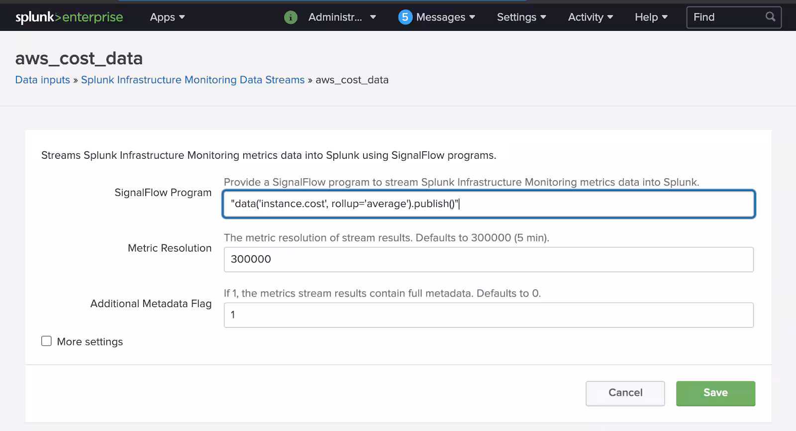Screen dimensions: 796x431
Task: Expand the Help menu
Action: tap(651, 17)
